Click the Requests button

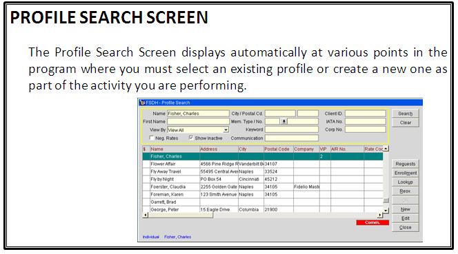[405, 164]
